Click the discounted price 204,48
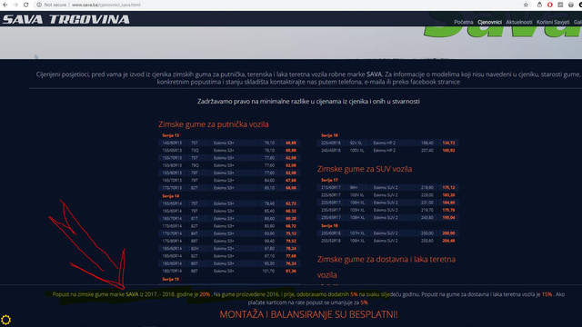 [448, 241]
